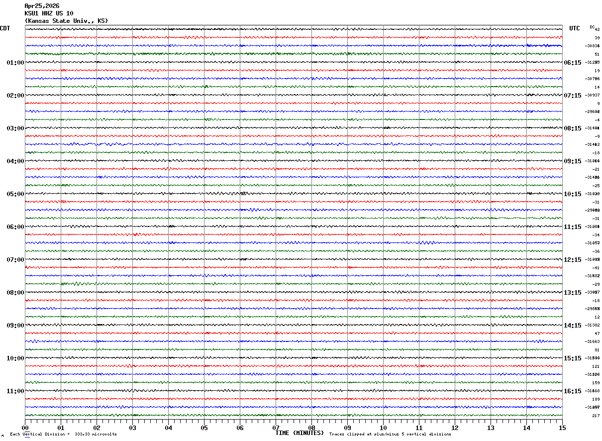Select the 05:00 CDT time label
The width and height of the screenshot is (602, 441).
tap(15, 194)
